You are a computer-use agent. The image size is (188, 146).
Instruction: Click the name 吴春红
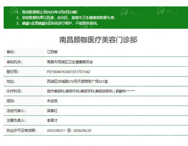52,110
